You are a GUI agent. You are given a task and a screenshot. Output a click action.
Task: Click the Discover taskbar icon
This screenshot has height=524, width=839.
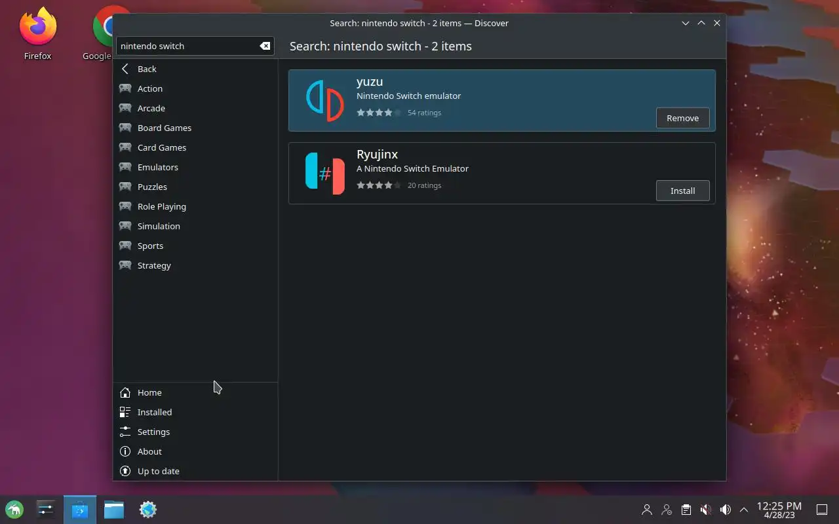[x=80, y=510]
